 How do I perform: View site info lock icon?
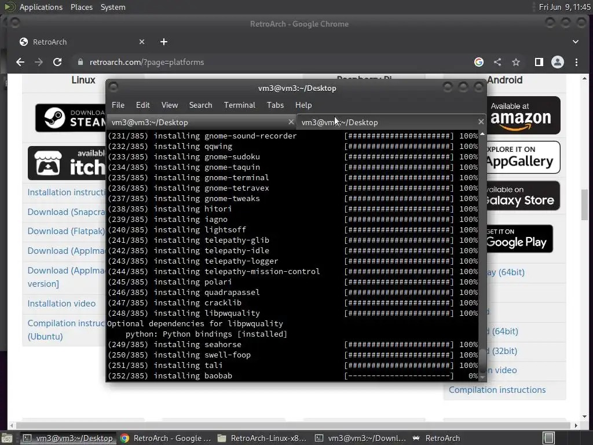click(x=80, y=62)
